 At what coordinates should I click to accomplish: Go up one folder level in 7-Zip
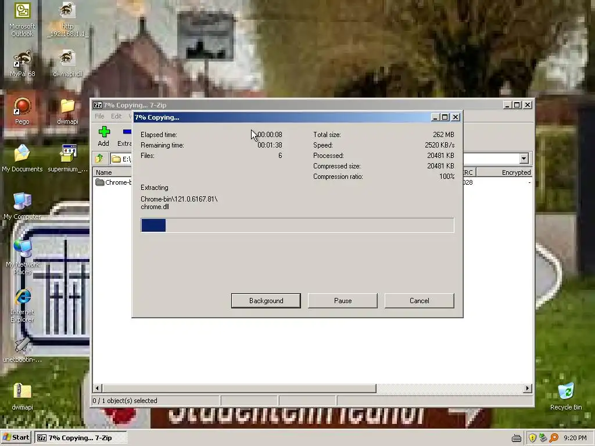[99, 159]
